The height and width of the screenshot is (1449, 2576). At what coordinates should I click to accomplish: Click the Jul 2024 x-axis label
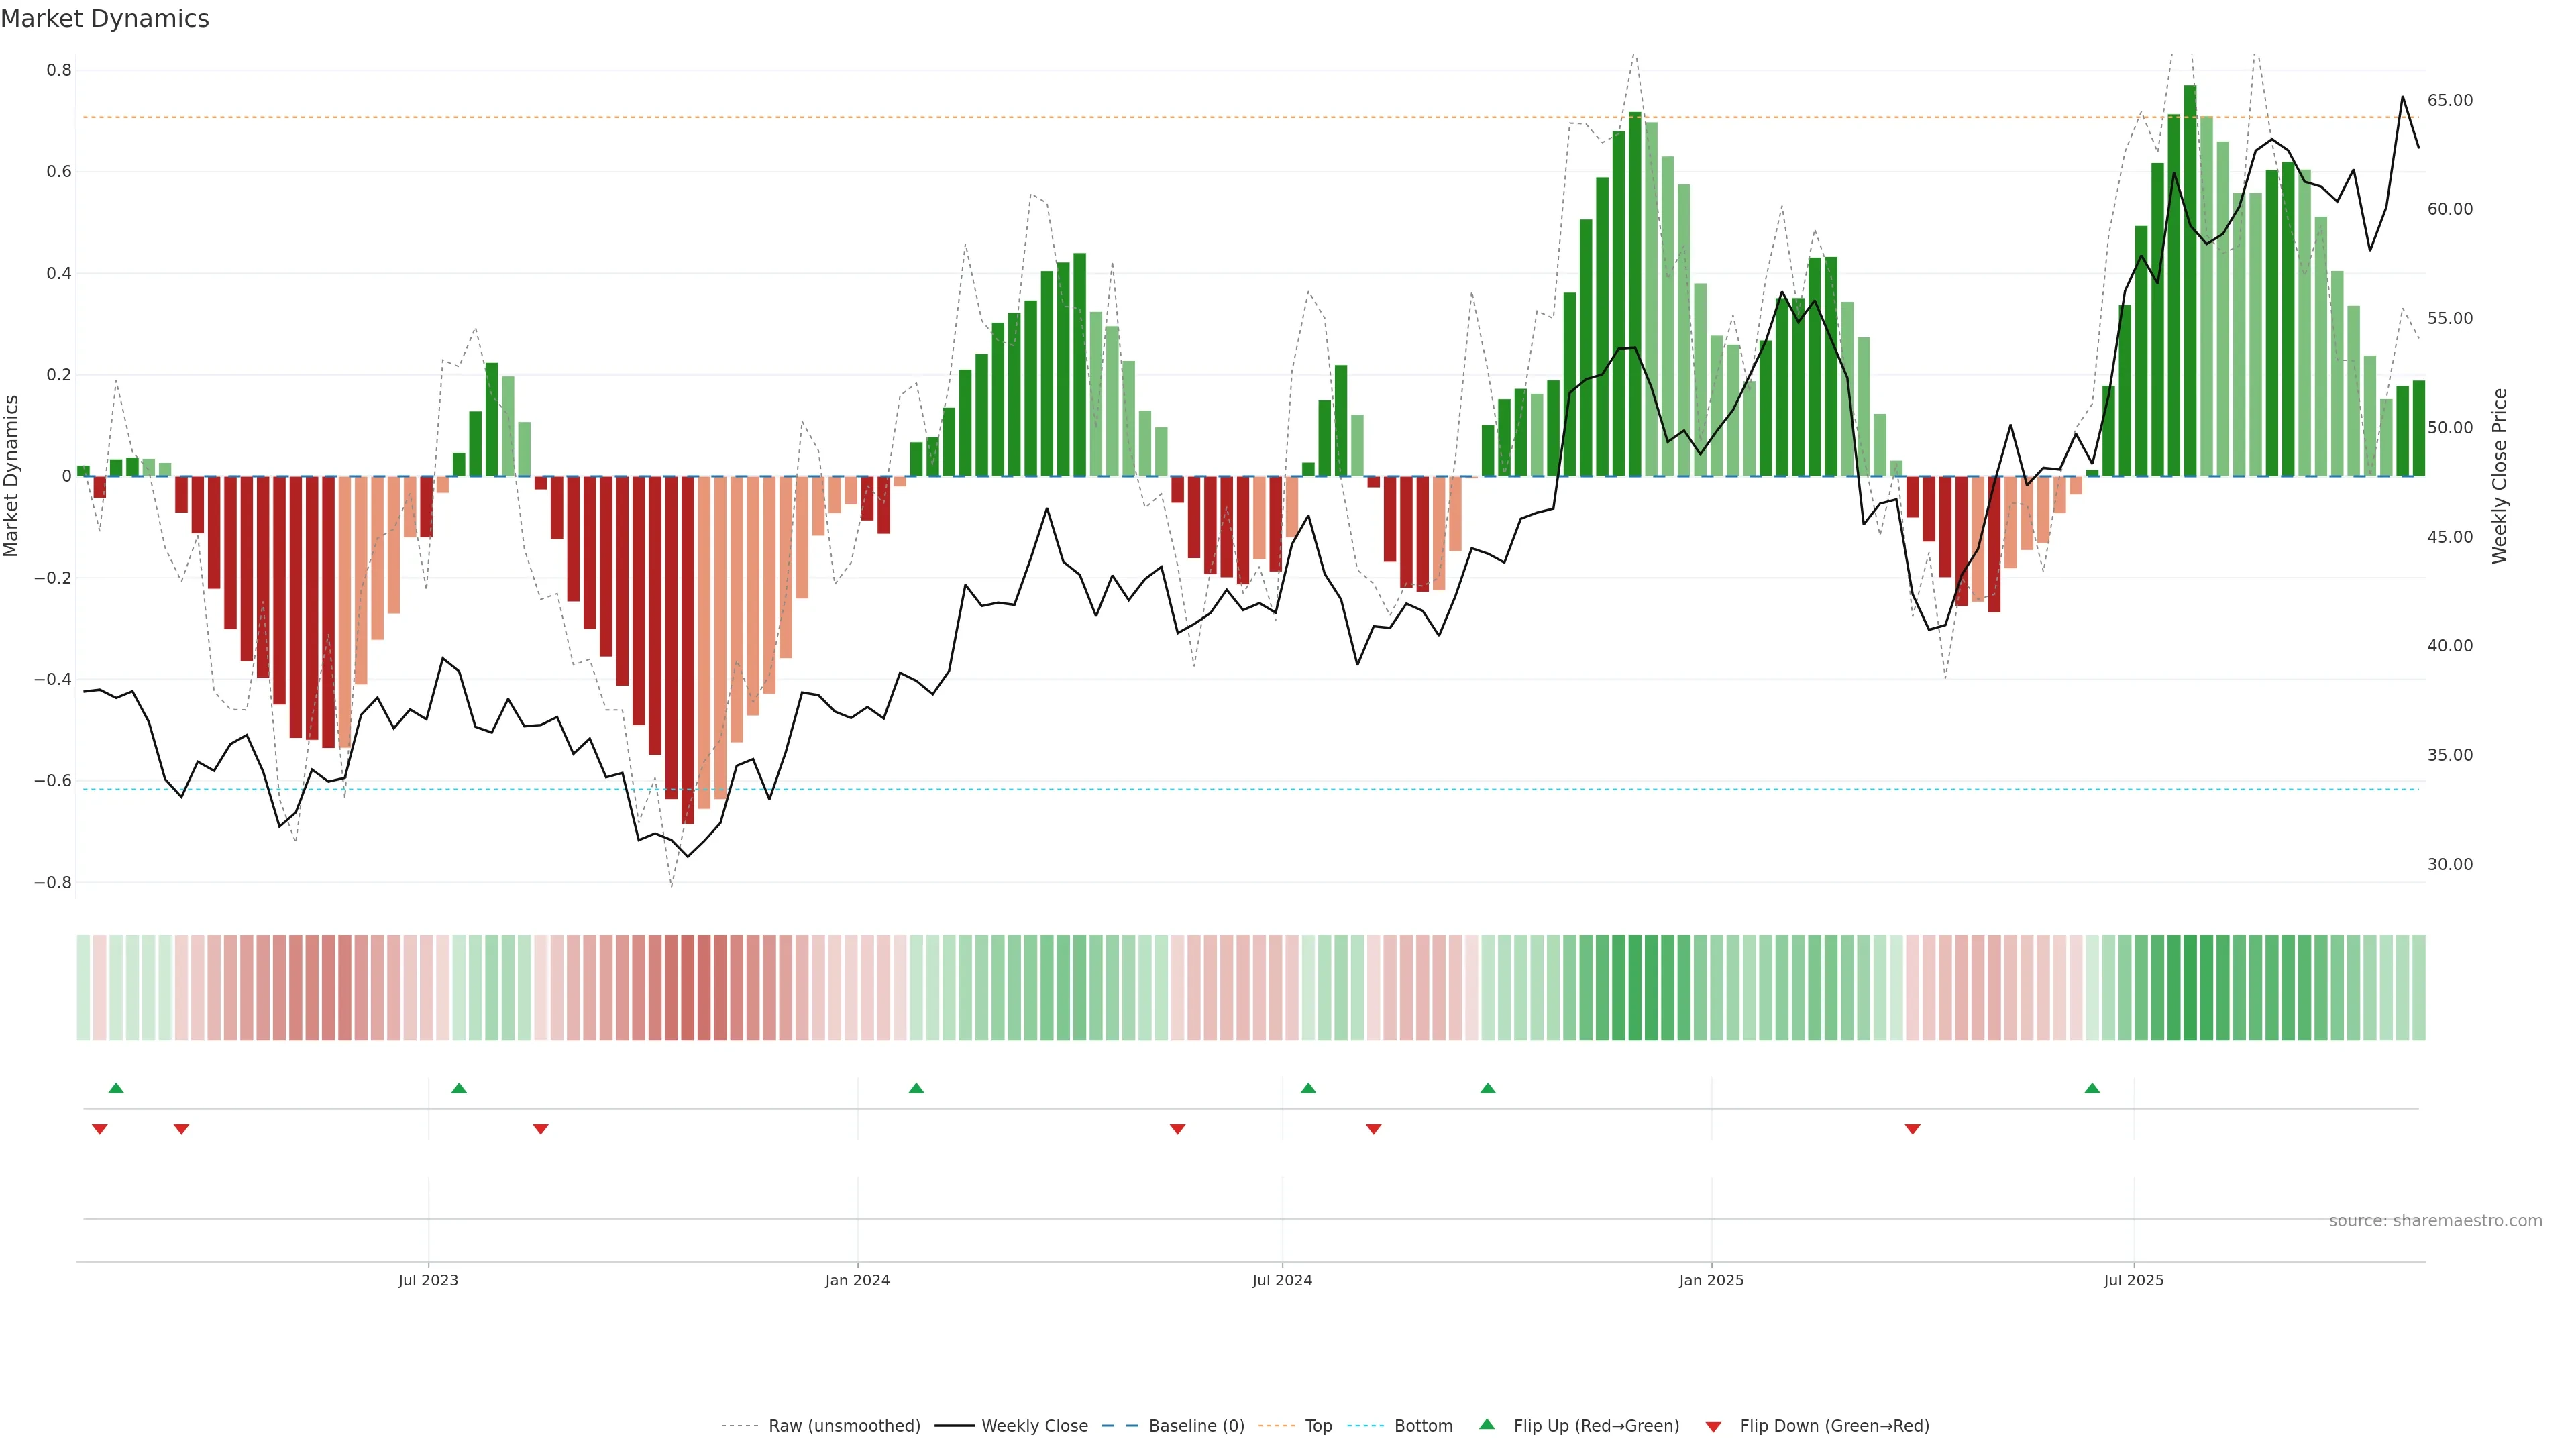(x=1282, y=1280)
